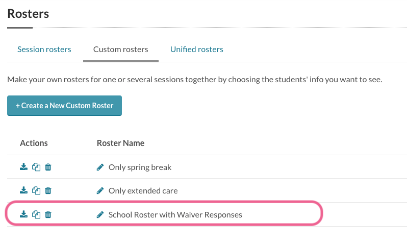Image resolution: width=407 pixels, height=243 pixels.
Task: Click Create a New Custom Roster button
Action: 64,106
